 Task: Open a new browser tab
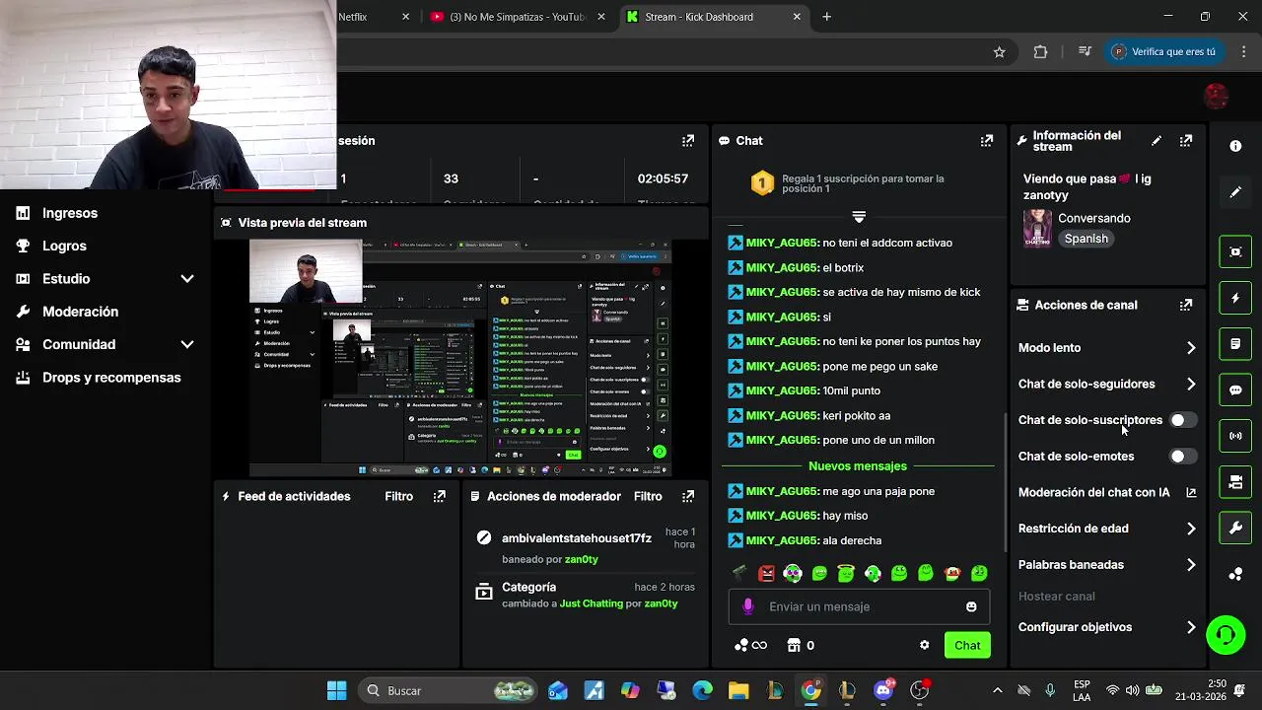827,17
